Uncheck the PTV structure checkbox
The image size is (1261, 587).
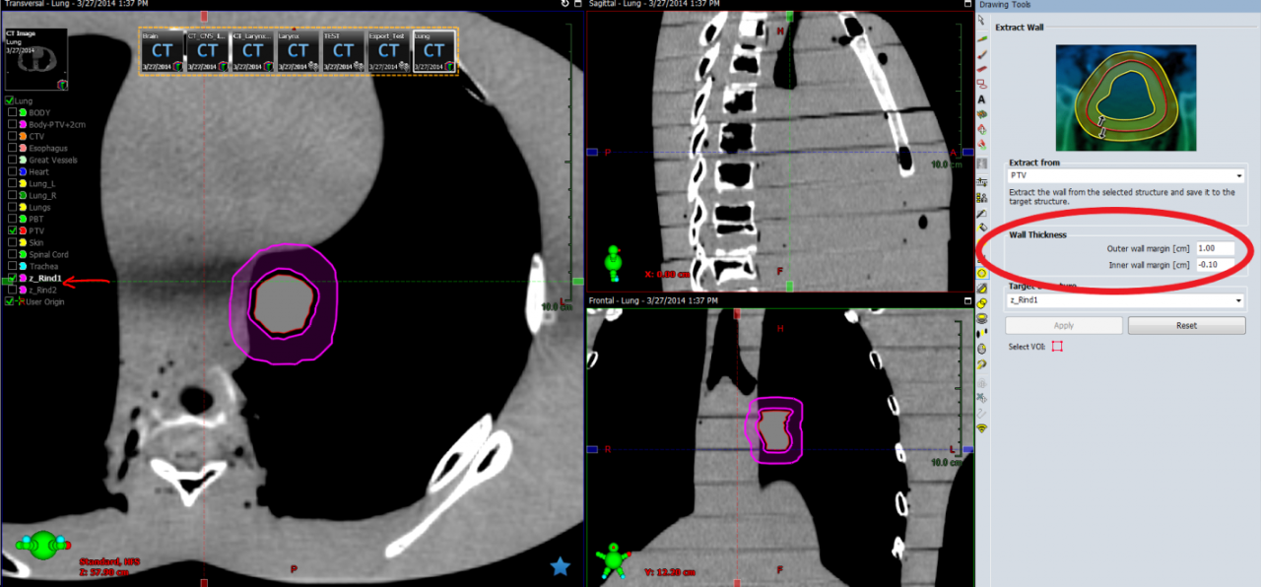tap(13, 230)
